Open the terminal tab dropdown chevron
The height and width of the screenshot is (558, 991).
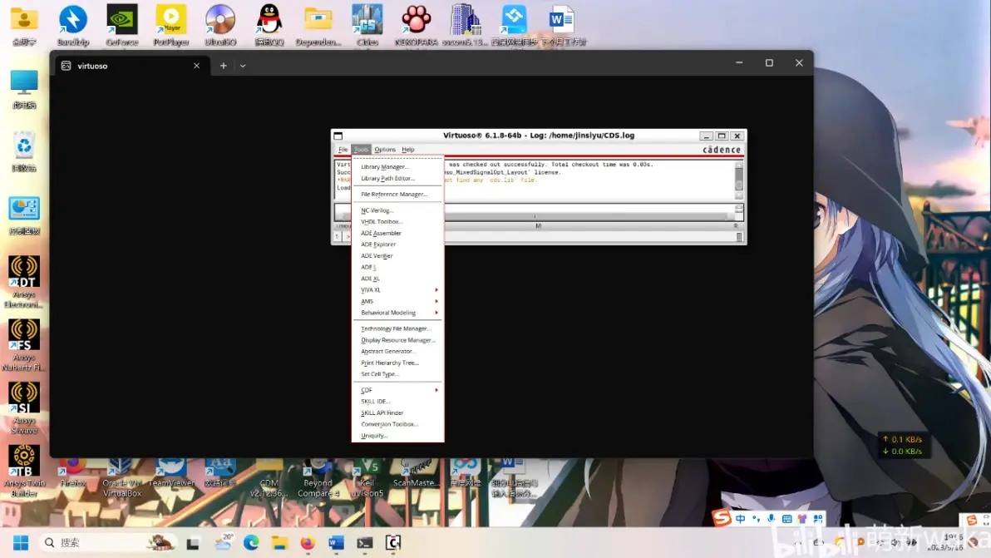tap(243, 66)
